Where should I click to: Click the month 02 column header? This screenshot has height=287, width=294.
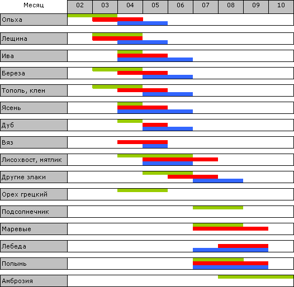click(80, 7)
